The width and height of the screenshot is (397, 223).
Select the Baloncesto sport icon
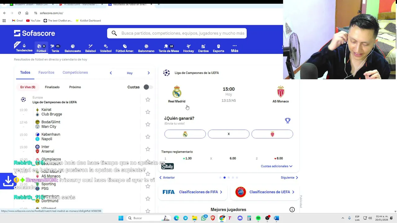(73, 48)
